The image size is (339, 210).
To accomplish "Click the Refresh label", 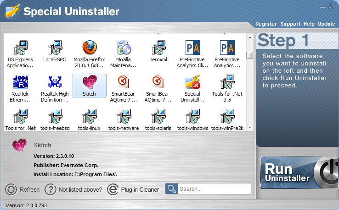I will pyautogui.click(x=29, y=189).
